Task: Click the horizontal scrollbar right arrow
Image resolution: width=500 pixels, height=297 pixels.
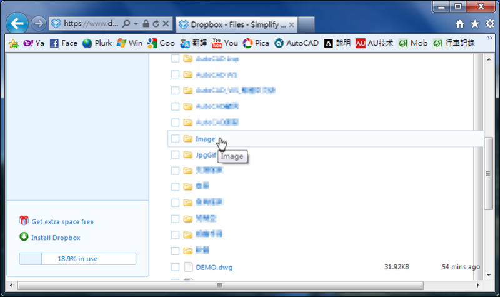Action: (x=477, y=285)
